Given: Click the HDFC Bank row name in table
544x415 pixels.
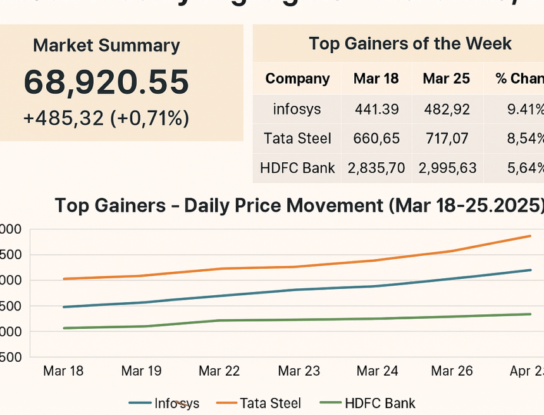Looking at the screenshot, I should tap(297, 169).
